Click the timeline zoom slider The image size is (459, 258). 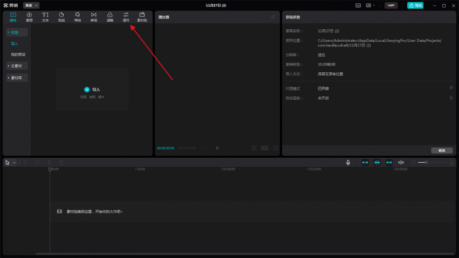(x=432, y=162)
